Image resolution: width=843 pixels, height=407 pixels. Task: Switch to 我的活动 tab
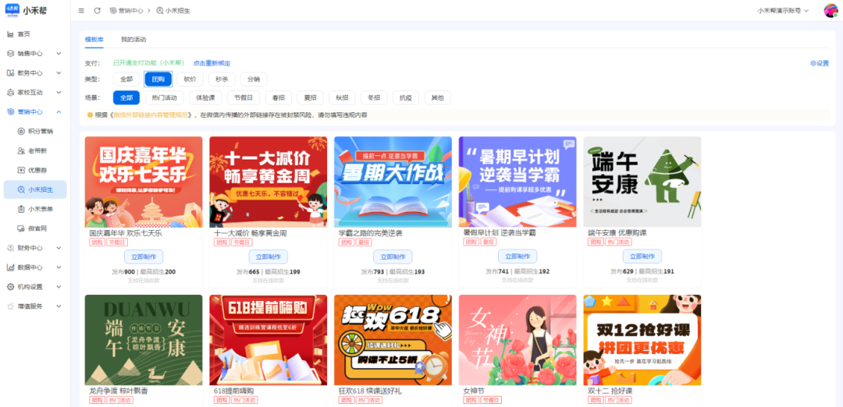pos(133,40)
